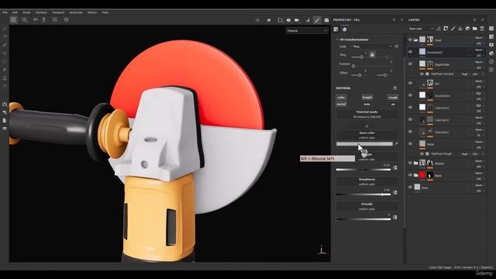Click the Rotation slider handle
The image size is (496, 279).
pyautogui.click(x=353, y=66)
